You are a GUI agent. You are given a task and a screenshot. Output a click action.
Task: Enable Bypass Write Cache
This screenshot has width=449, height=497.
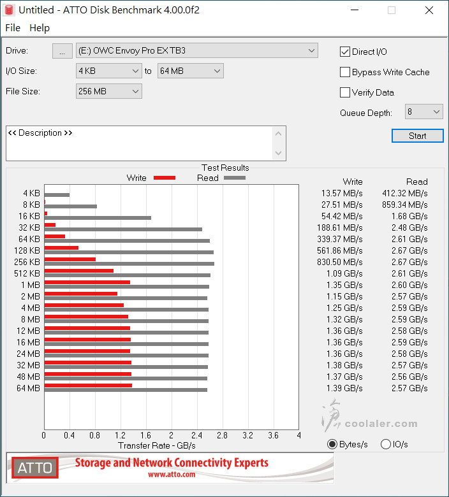344,72
